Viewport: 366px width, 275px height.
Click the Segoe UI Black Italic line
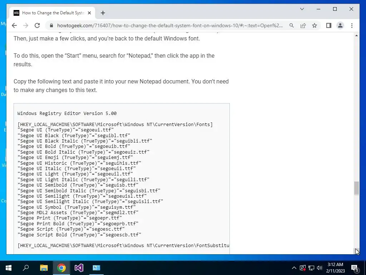click(x=85, y=141)
